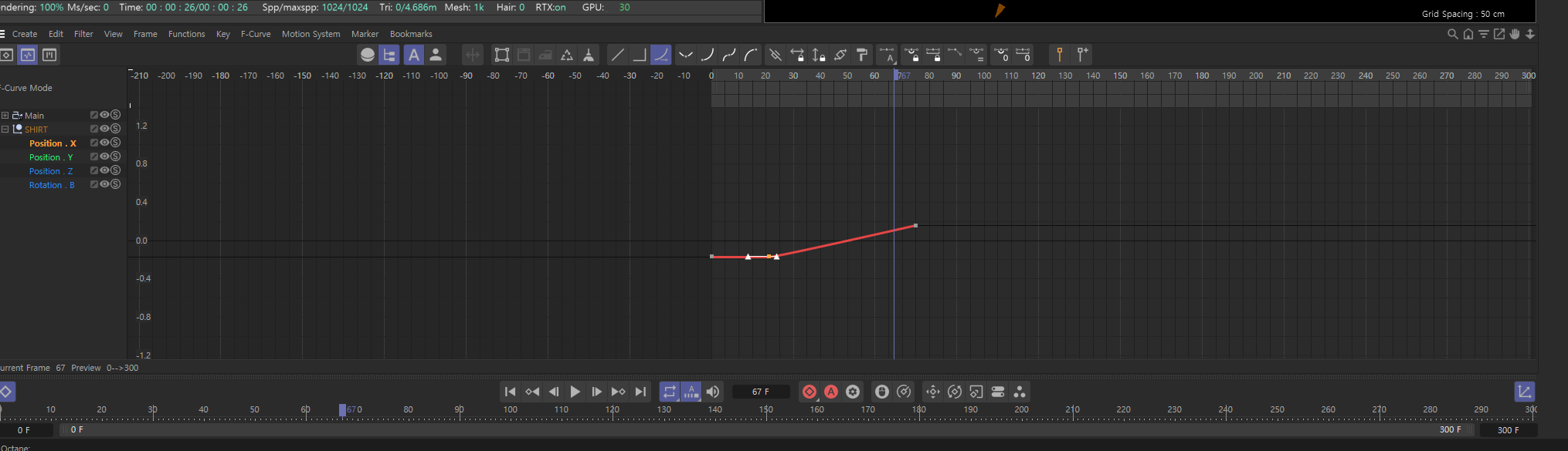Play the animation forward
This screenshot has height=451, width=1568.
[x=575, y=392]
